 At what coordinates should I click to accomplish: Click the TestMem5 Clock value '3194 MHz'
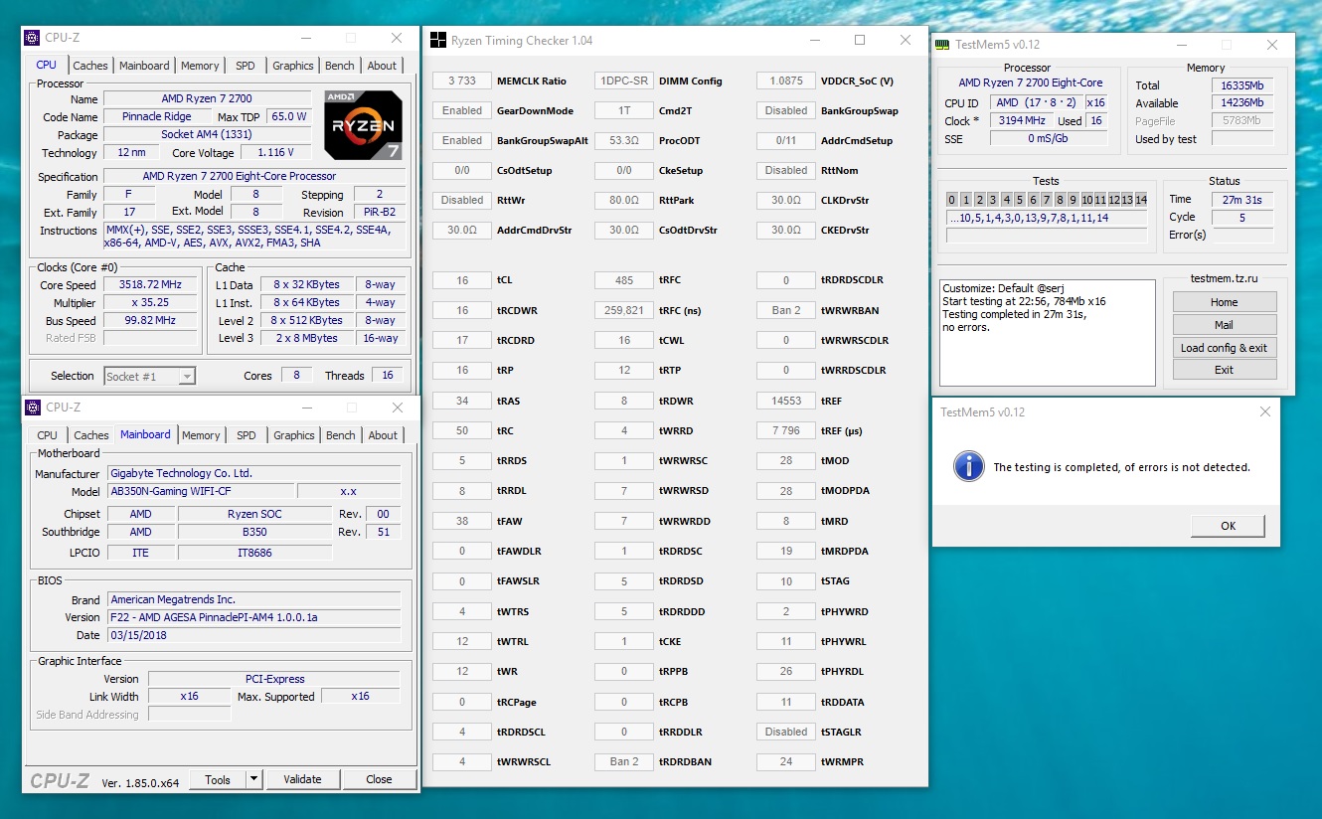click(x=1024, y=121)
